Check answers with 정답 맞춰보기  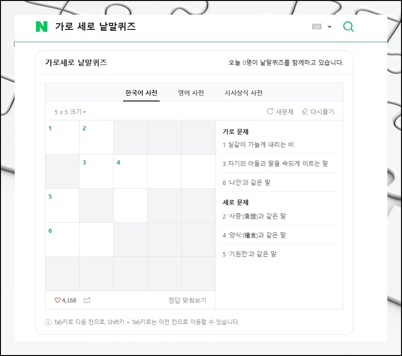click(188, 301)
